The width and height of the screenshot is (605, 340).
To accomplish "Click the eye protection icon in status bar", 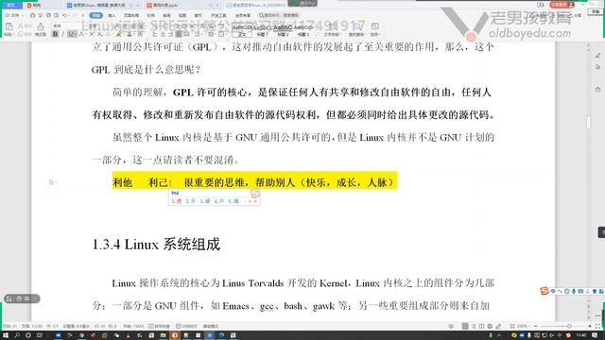I will click(x=451, y=326).
